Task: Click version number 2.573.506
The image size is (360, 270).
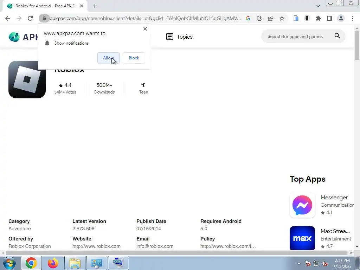Action: click(83, 229)
